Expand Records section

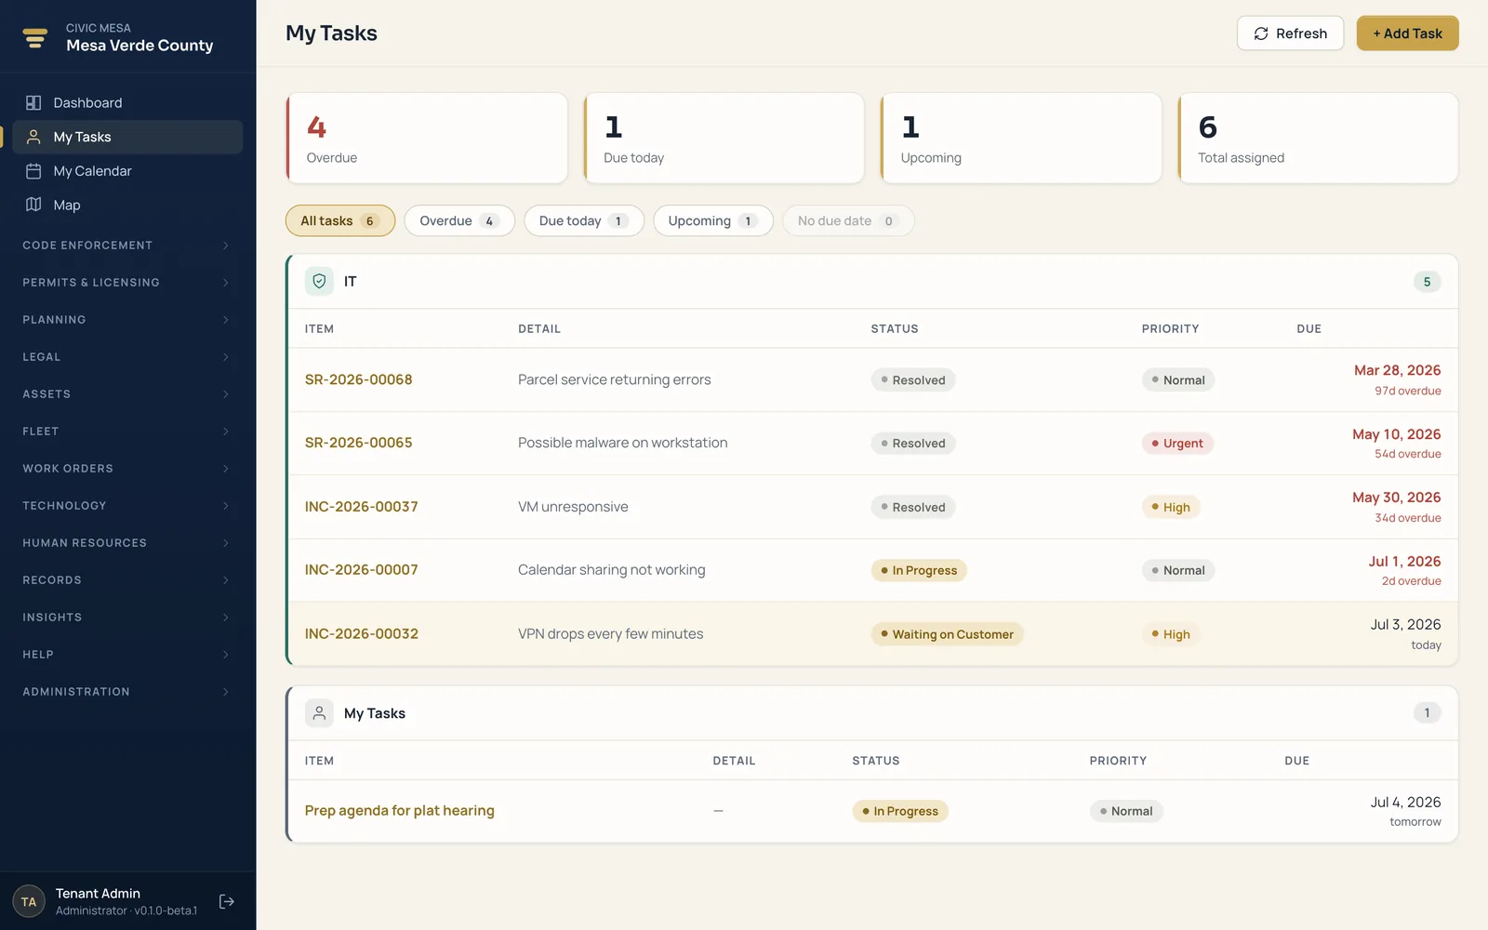point(127,580)
